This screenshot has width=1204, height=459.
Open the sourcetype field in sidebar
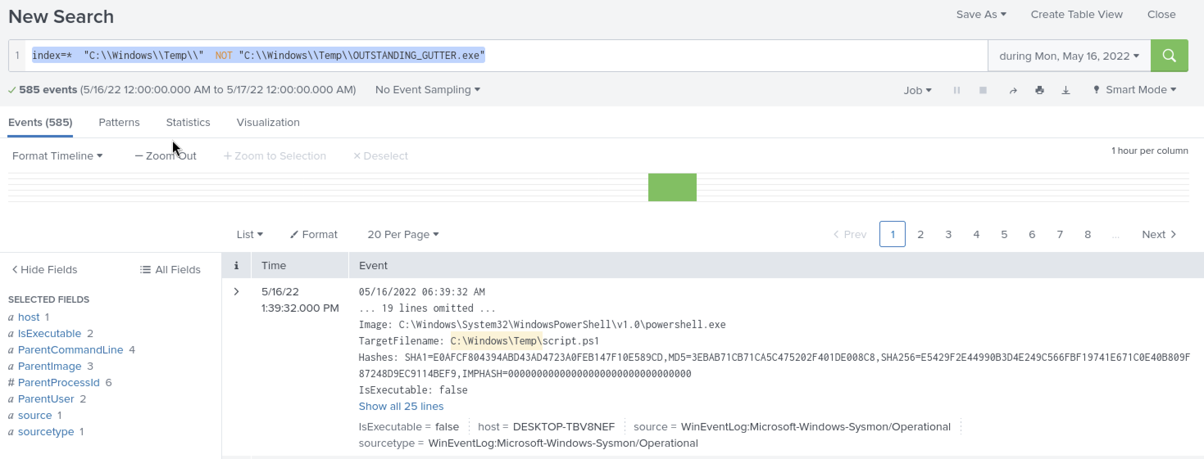tap(46, 432)
